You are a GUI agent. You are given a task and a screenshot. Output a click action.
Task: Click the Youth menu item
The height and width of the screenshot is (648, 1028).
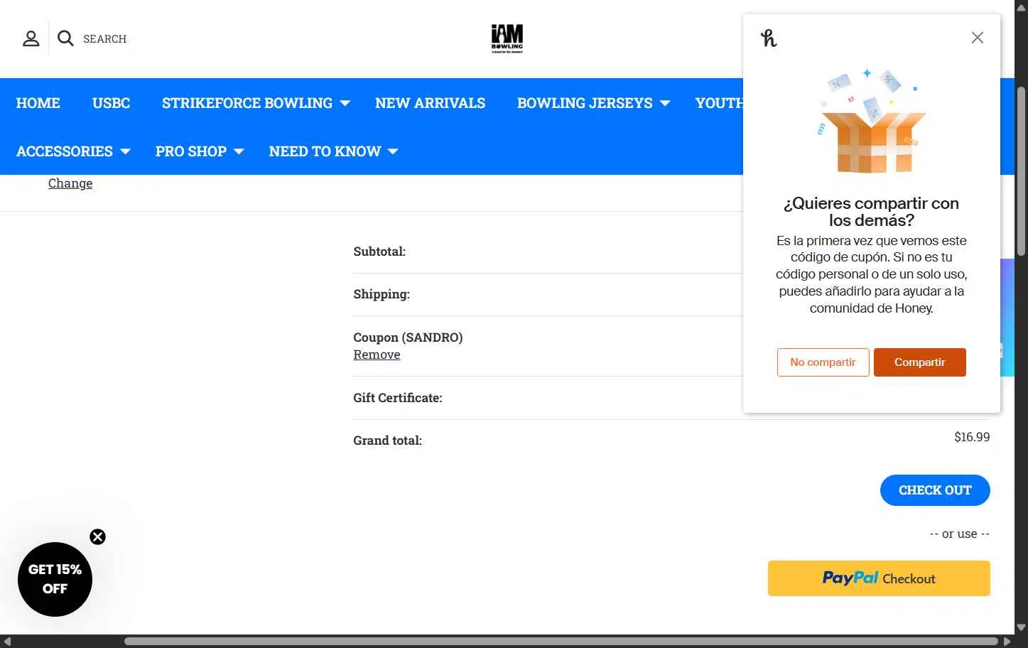coord(719,103)
